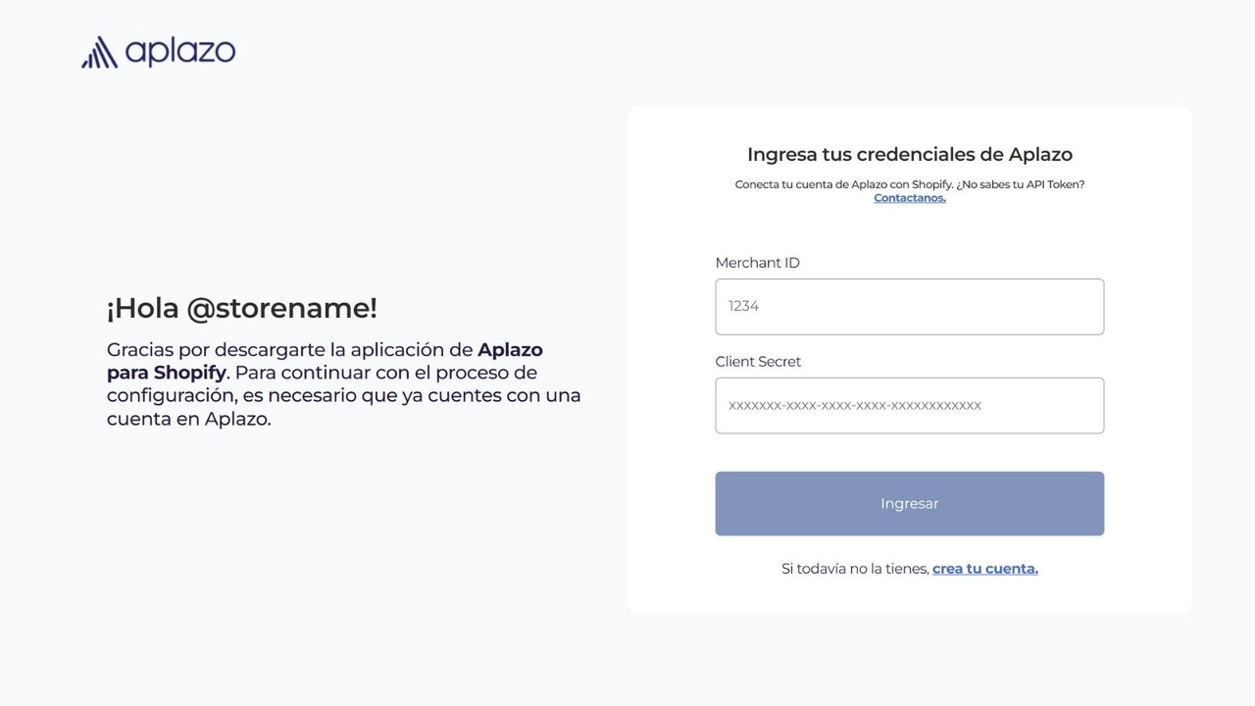This screenshot has height=706, width=1255.
Task: Click the Client Secret placeholder text
Action: pyautogui.click(x=853, y=405)
